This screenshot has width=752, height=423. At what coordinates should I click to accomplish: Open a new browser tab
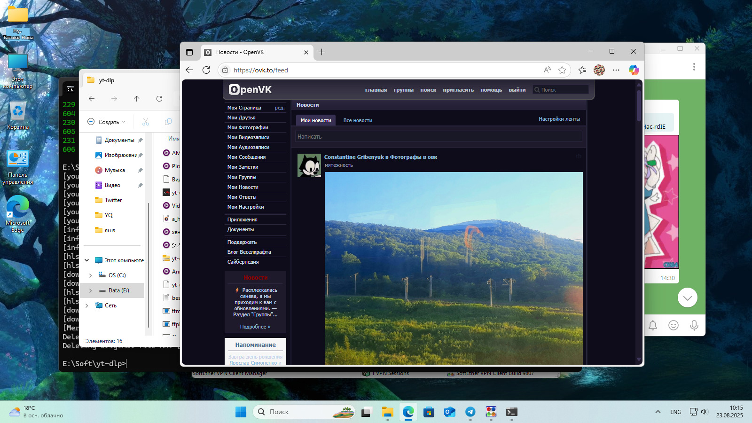[321, 52]
